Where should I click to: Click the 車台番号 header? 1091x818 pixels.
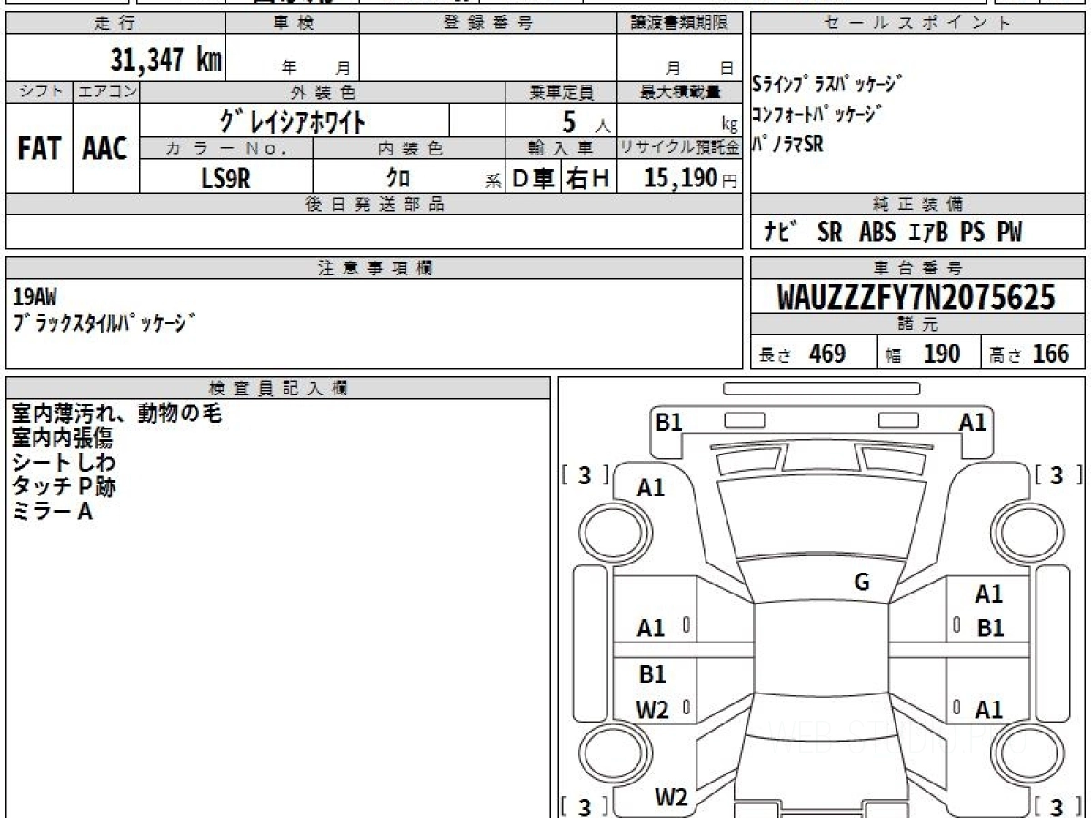pyautogui.click(x=918, y=268)
